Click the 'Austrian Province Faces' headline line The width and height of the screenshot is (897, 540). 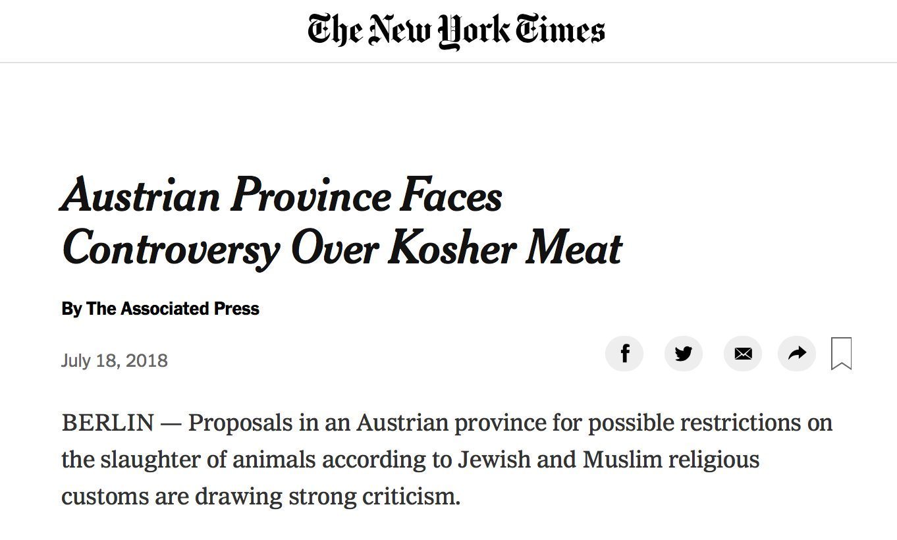pyautogui.click(x=282, y=196)
